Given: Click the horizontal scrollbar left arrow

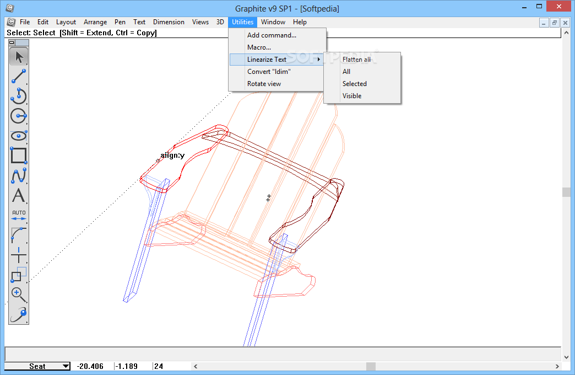Looking at the screenshot, I should 196,366.
